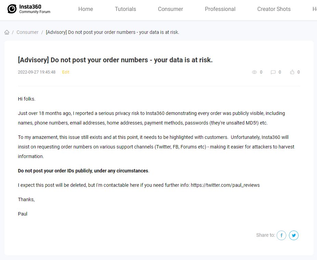Viewport: 317px width, 260px height.
Task: Go to Consumer breadcrumb link
Action: coord(27,32)
